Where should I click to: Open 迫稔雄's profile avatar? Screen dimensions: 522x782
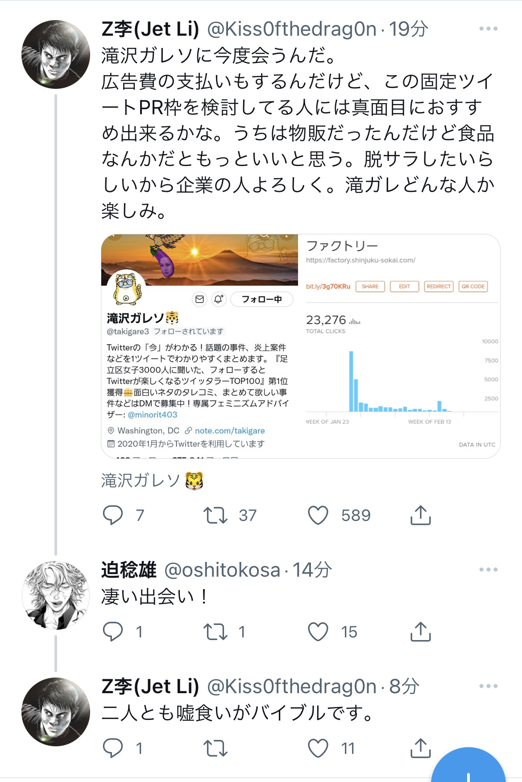[x=56, y=595]
